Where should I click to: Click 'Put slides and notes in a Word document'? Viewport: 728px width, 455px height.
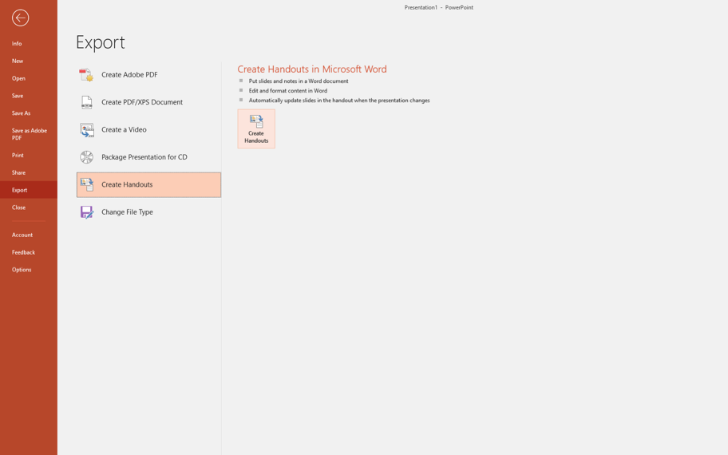pos(299,81)
